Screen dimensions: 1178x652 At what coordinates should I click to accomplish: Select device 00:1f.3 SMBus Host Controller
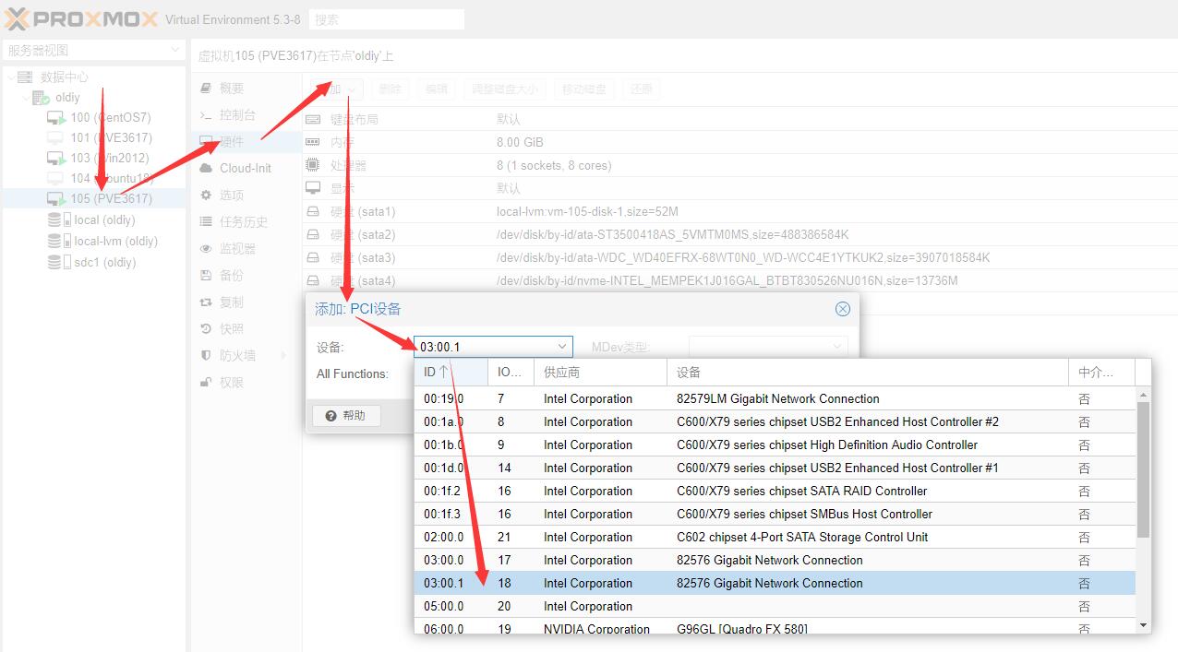[x=775, y=515]
